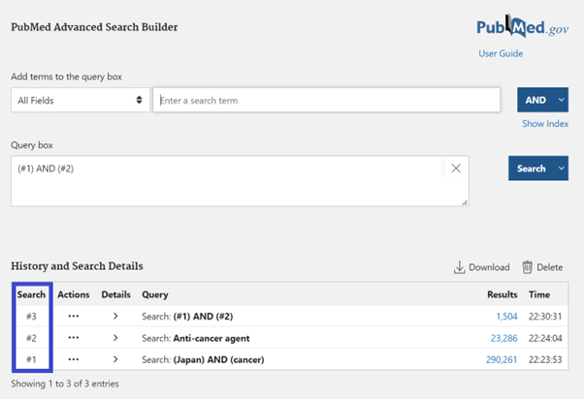Open the User Guide link

coord(501,53)
